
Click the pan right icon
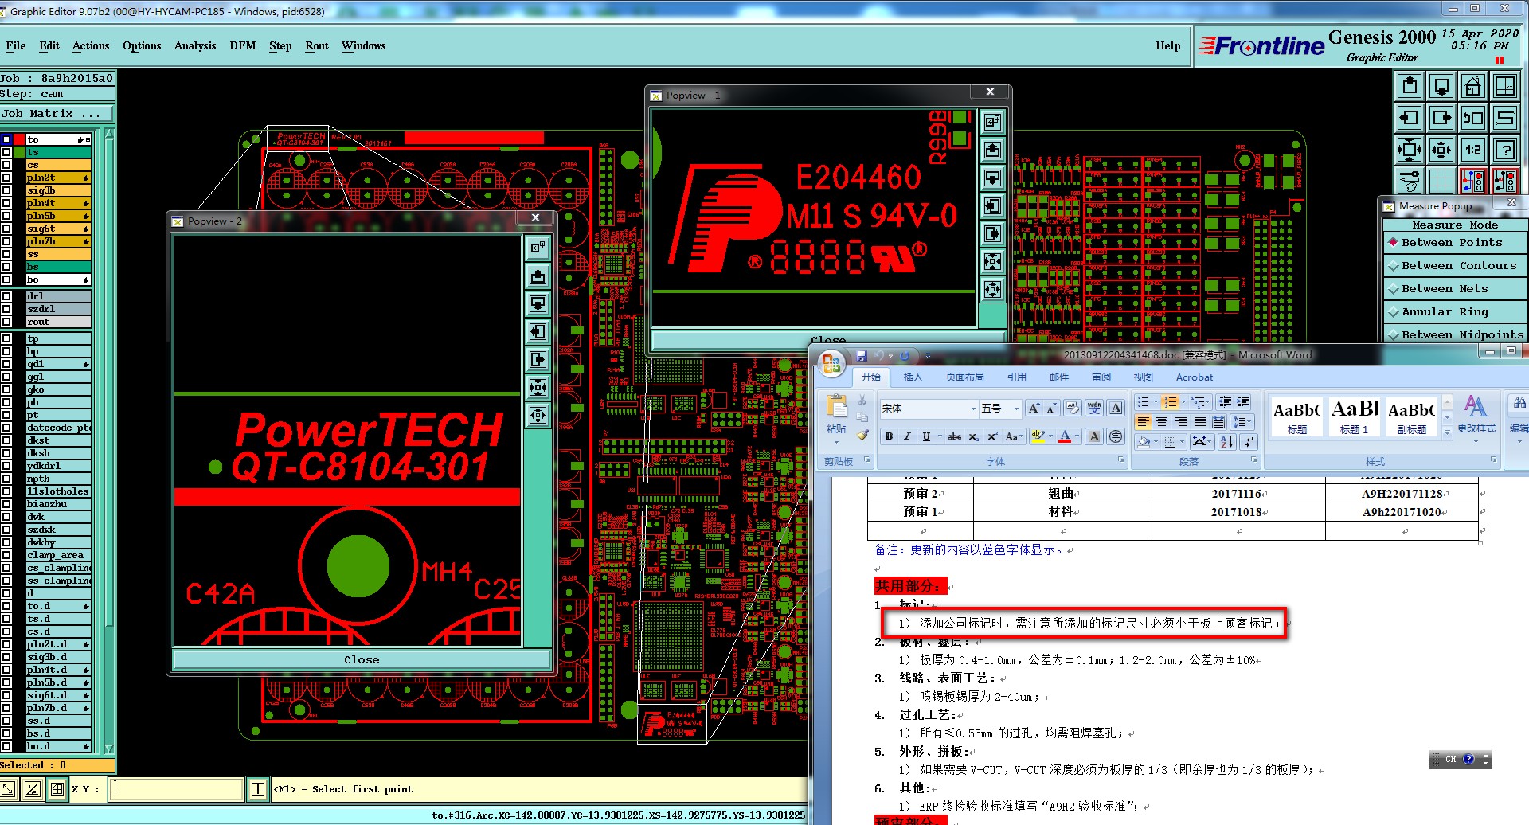[1441, 118]
